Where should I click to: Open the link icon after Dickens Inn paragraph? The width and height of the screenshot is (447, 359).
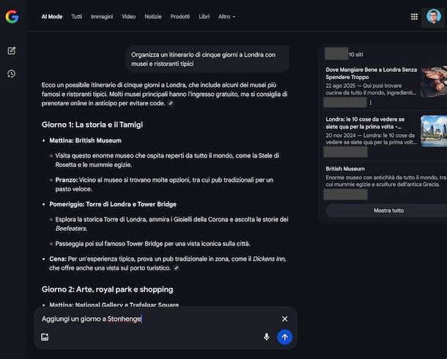pyautogui.click(x=177, y=268)
